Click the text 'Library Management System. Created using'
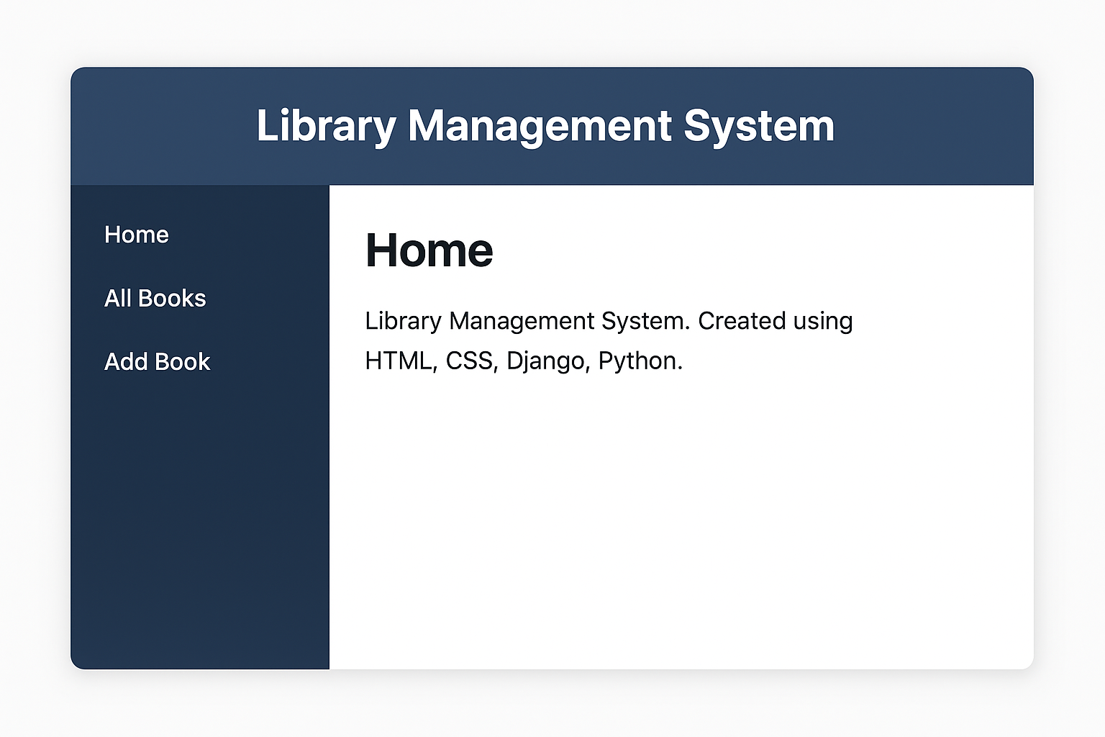 point(609,321)
